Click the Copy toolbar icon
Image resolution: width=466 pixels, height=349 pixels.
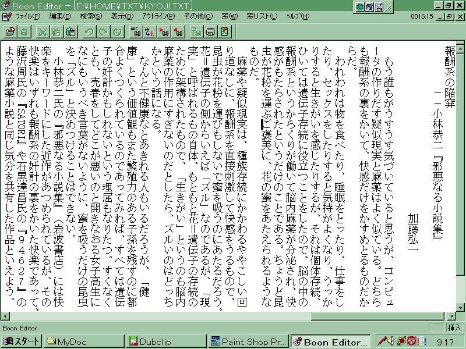[x=56, y=31]
